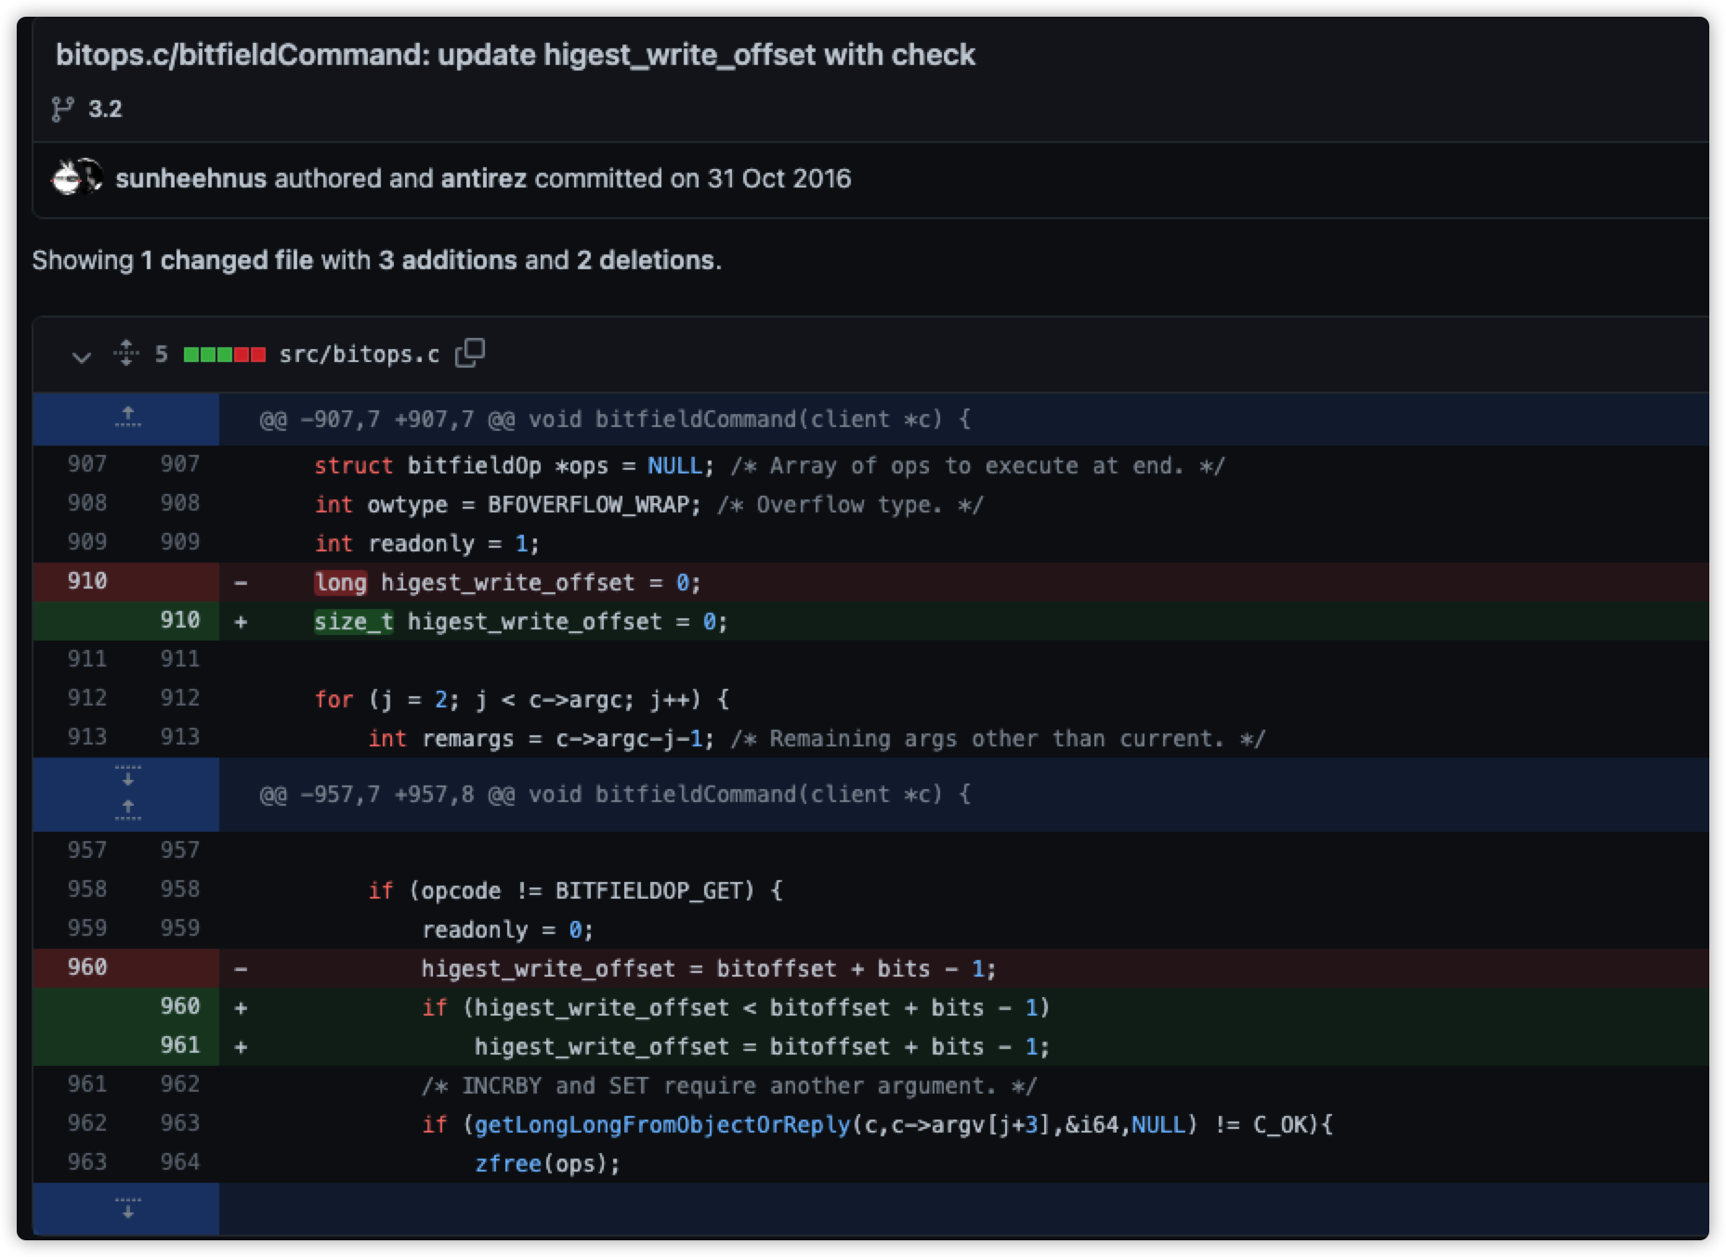Image resolution: width=1726 pixels, height=1257 pixels.
Task: Click the commit title about higest_write_offset
Action: (x=516, y=55)
